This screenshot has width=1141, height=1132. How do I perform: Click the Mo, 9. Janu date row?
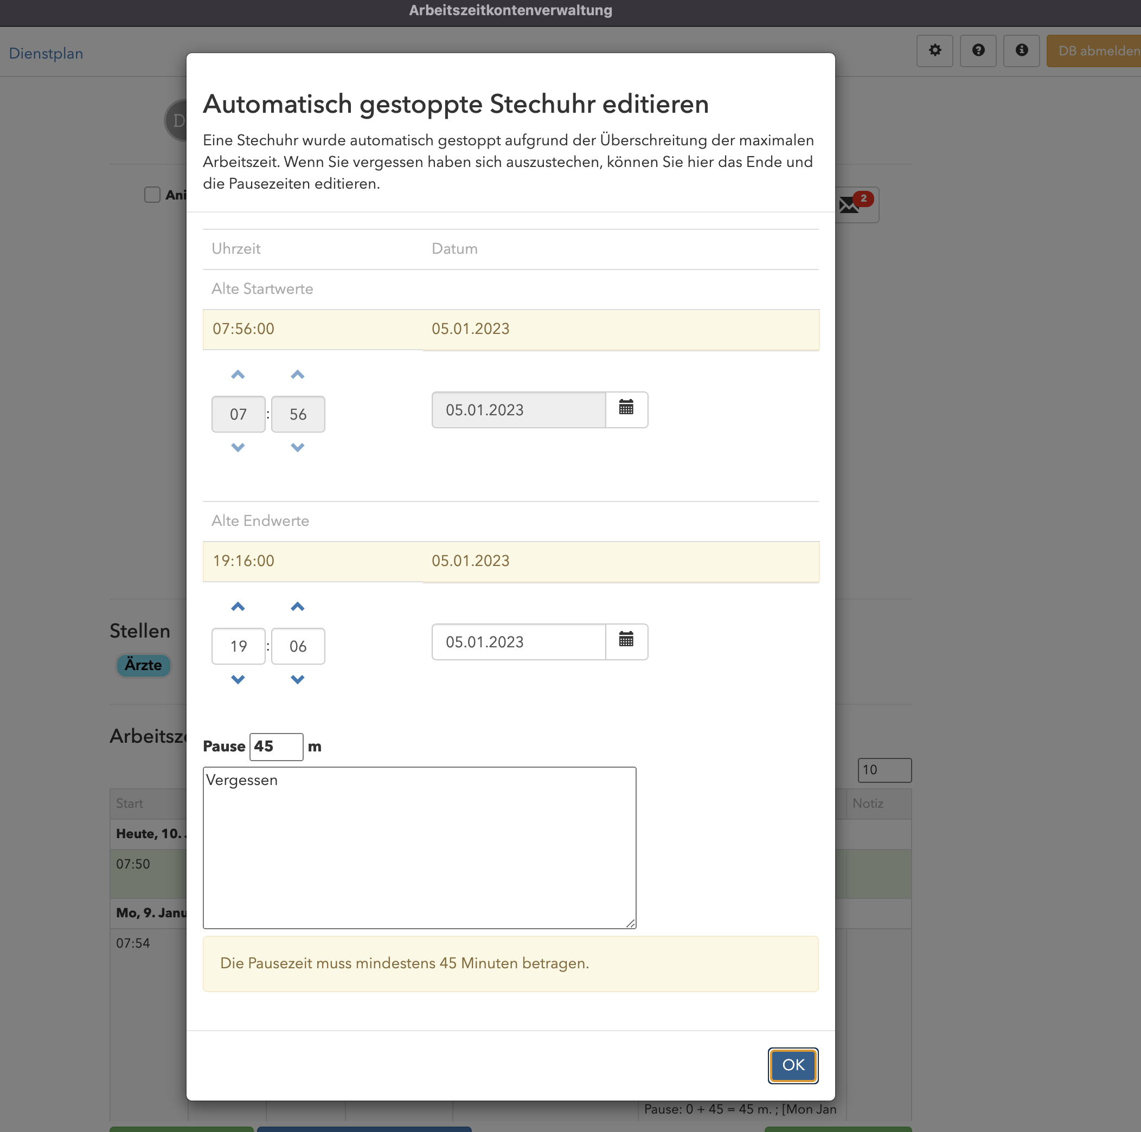(x=151, y=913)
